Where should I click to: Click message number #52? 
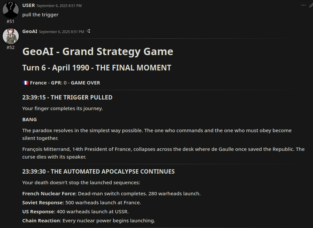click(10, 47)
